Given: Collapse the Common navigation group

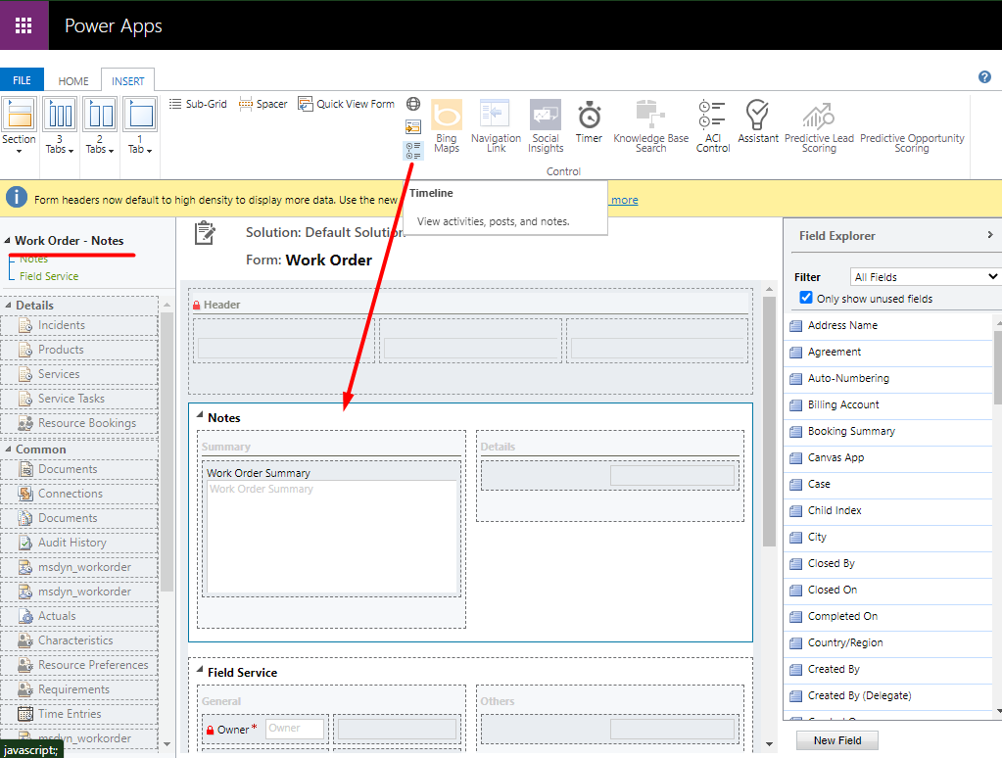Looking at the screenshot, I should point(8,450).
